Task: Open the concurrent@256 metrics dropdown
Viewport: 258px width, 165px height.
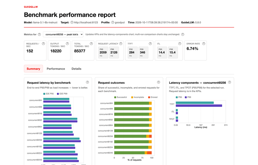Action: pos(63,34)
